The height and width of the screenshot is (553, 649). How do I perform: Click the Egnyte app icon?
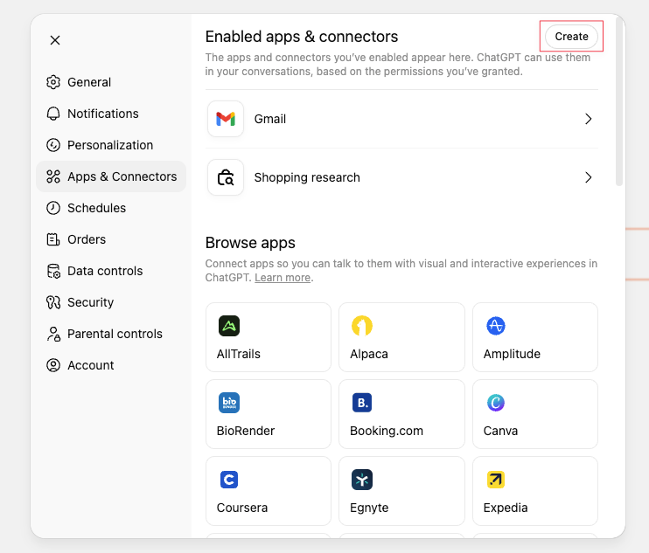(362, 480)
